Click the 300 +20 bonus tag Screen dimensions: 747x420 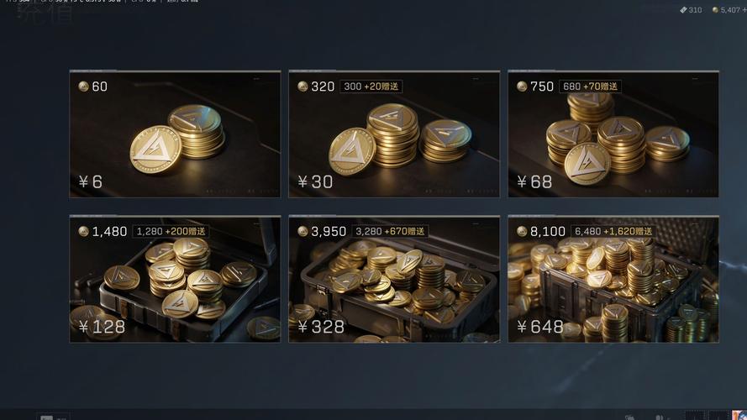[x=371, y=87]
